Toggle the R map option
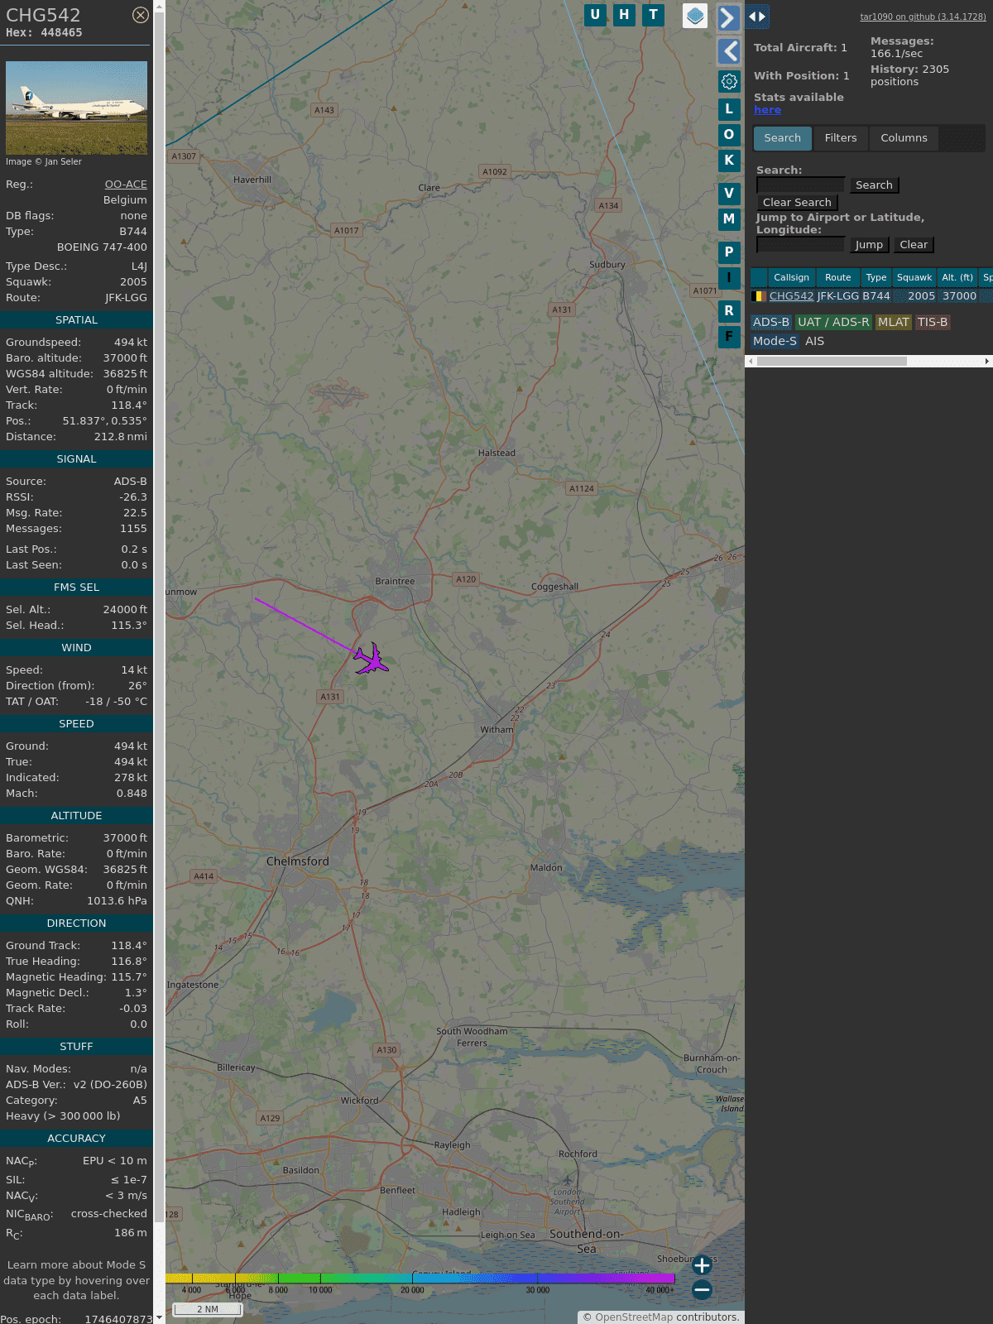Image resolution: width=993 pixels, height=1324 pixels. (729, 311)
